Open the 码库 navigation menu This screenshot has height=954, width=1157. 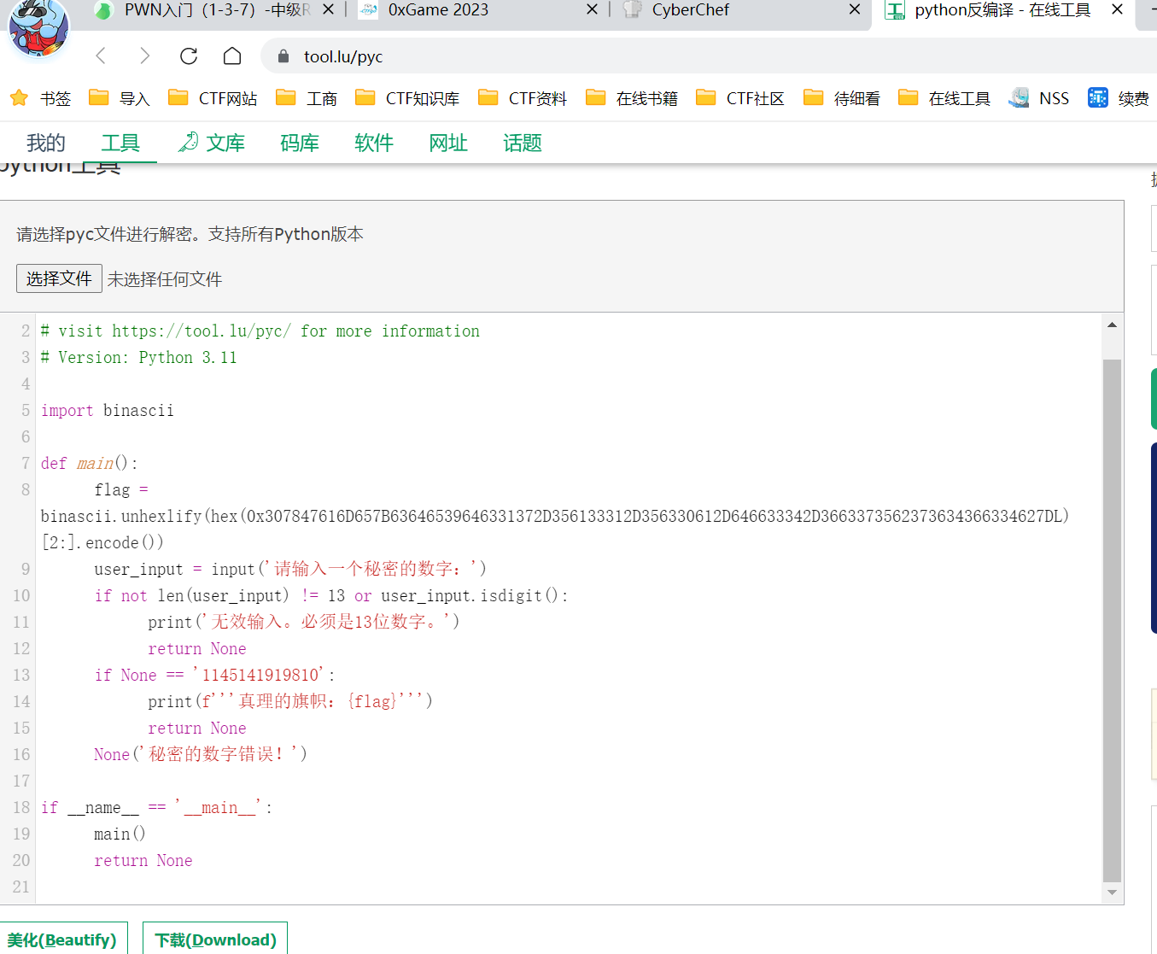(x=300, y=143)
